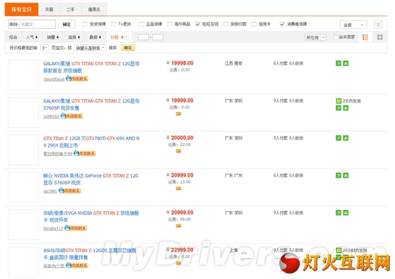The height and width of the screenshot is (279, 395).
Task: Select the 所有宝贝 tab
Action: point(22,10)
